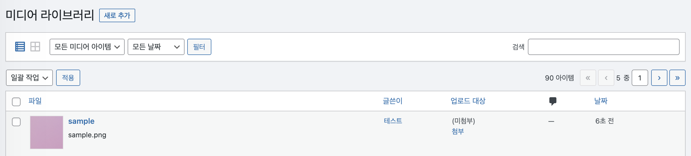Apply bulk action with 적용 button

pos(68,78)
